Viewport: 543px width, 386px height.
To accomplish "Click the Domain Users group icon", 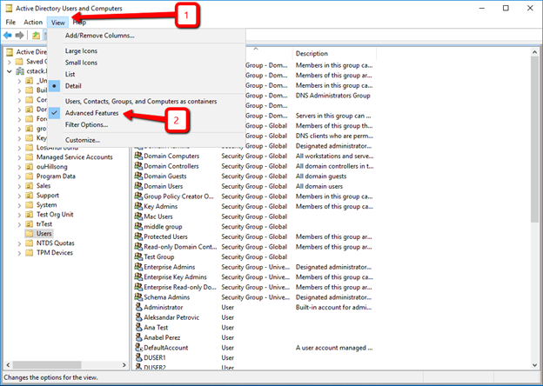I will pos(138,186).
